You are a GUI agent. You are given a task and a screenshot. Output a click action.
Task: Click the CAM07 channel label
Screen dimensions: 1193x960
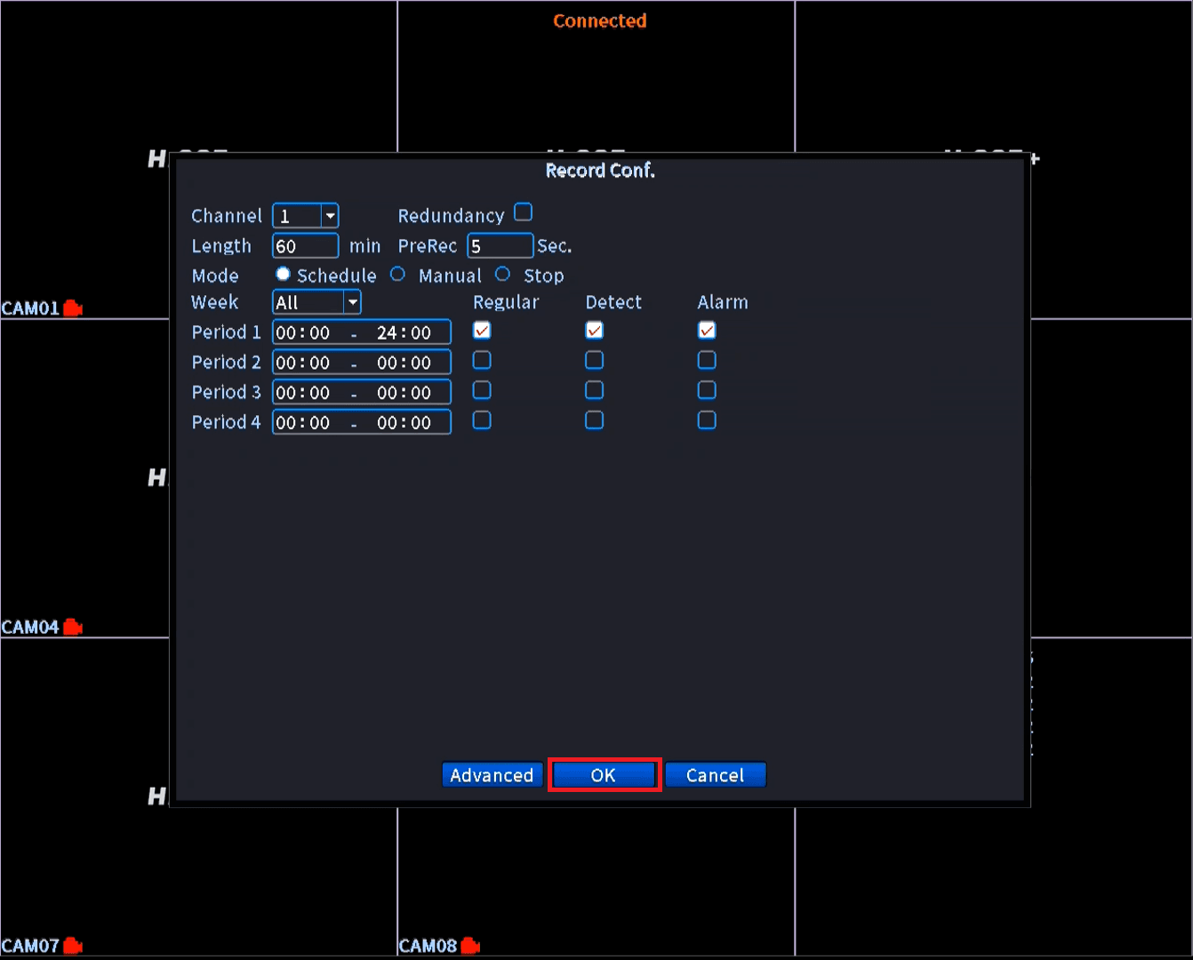(30, 946)
